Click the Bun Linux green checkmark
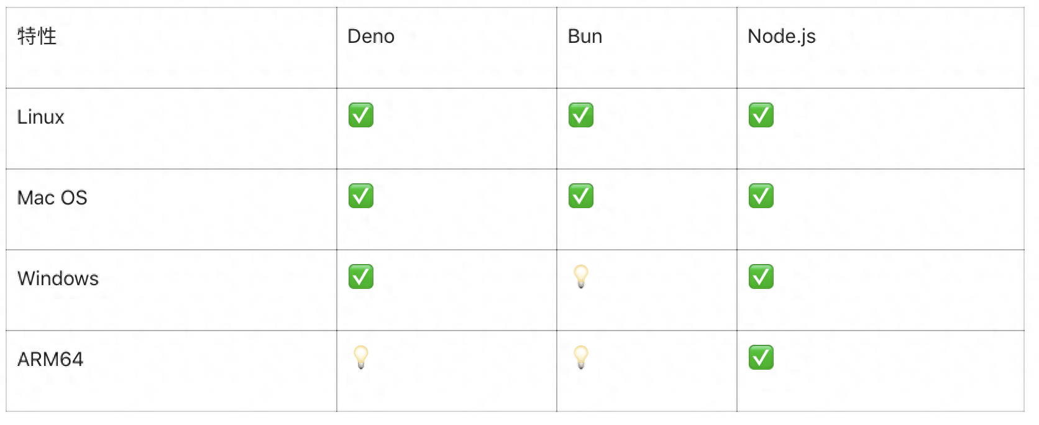 click(581, 115)
